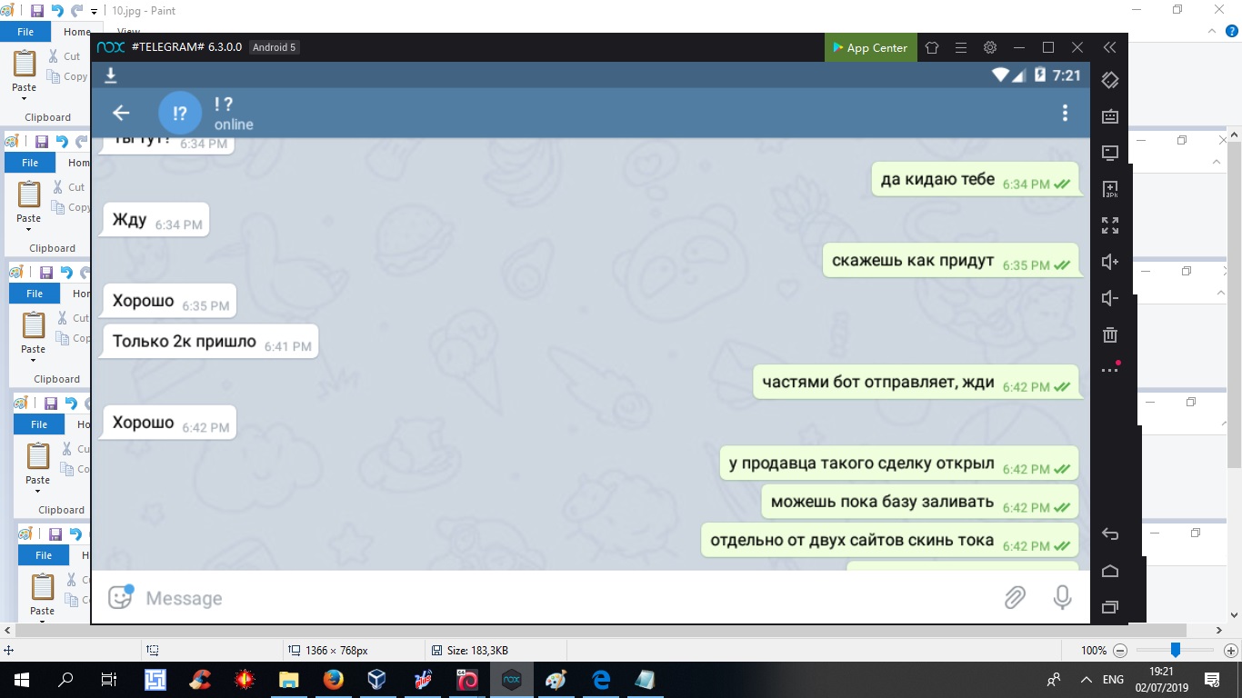
Task: Tap the microphone voice message icon
Action: 1062,597
